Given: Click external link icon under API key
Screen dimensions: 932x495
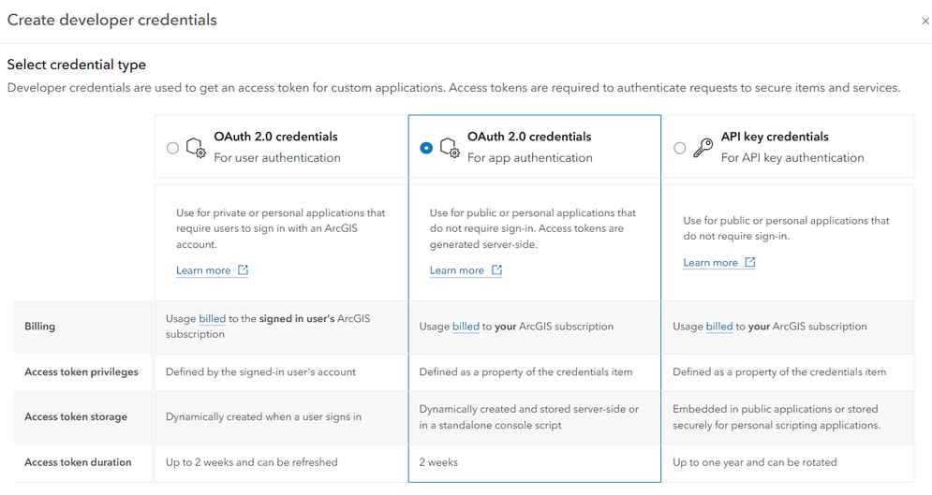Looking at the screenshot, I should click(750, 262).
